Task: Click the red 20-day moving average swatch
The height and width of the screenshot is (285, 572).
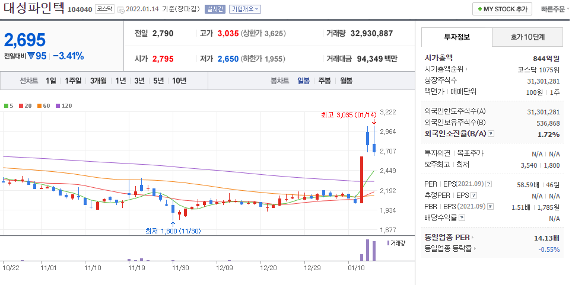Action: [21, 106]
